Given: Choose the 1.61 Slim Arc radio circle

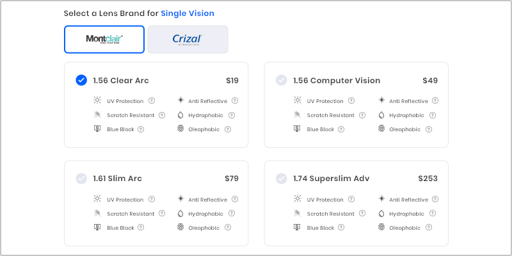Looking at the screenshot, I should pos(81,179).
